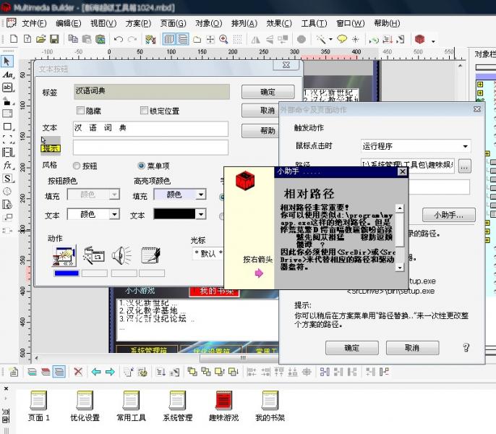Click the 文本 field containing 汉 语 词 典
This screenshot has width=496, height=434.
(x=150, y=129)
